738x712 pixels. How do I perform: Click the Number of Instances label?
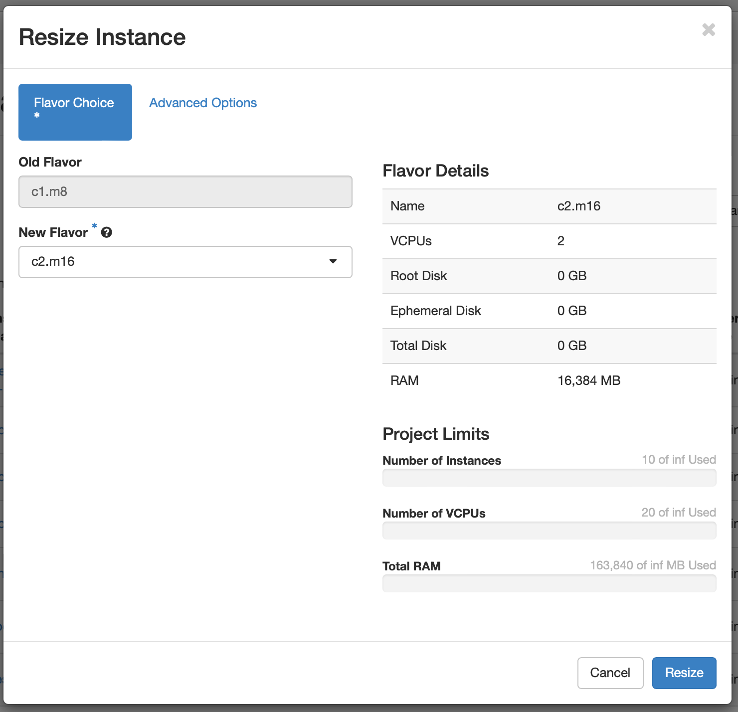(442, 460)
